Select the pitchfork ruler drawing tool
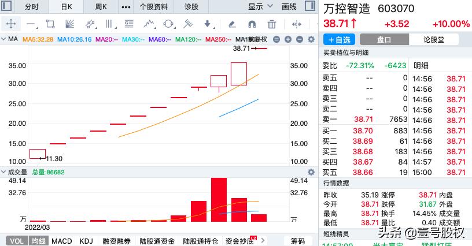The width and height of the screenshot is (472, 246). click(188, 24)
